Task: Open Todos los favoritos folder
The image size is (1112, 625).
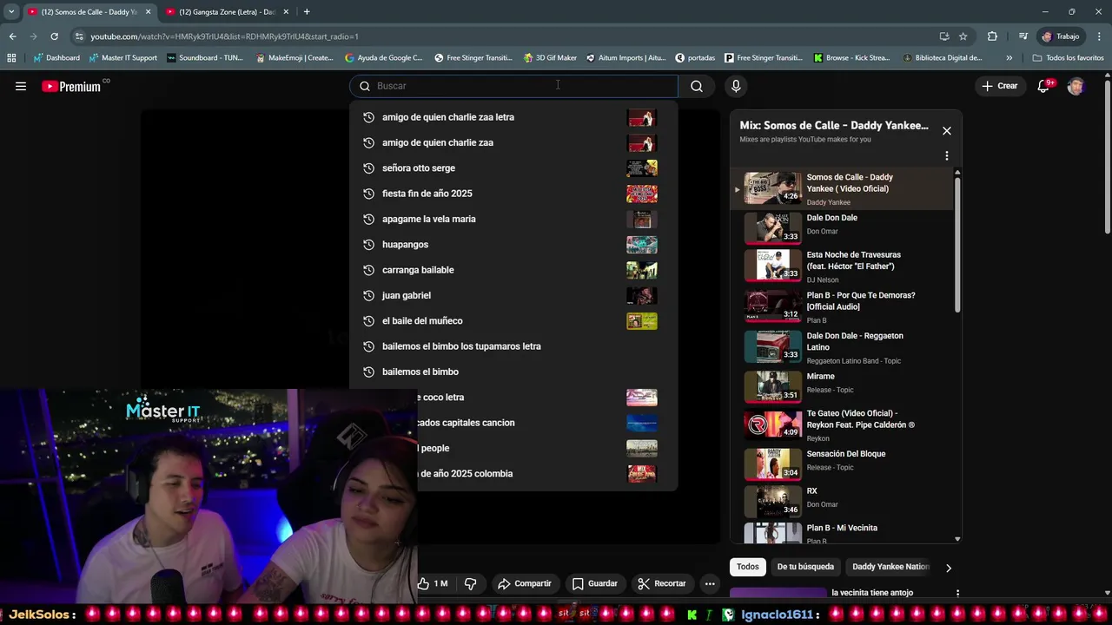Action: [x=1068, y=58]
